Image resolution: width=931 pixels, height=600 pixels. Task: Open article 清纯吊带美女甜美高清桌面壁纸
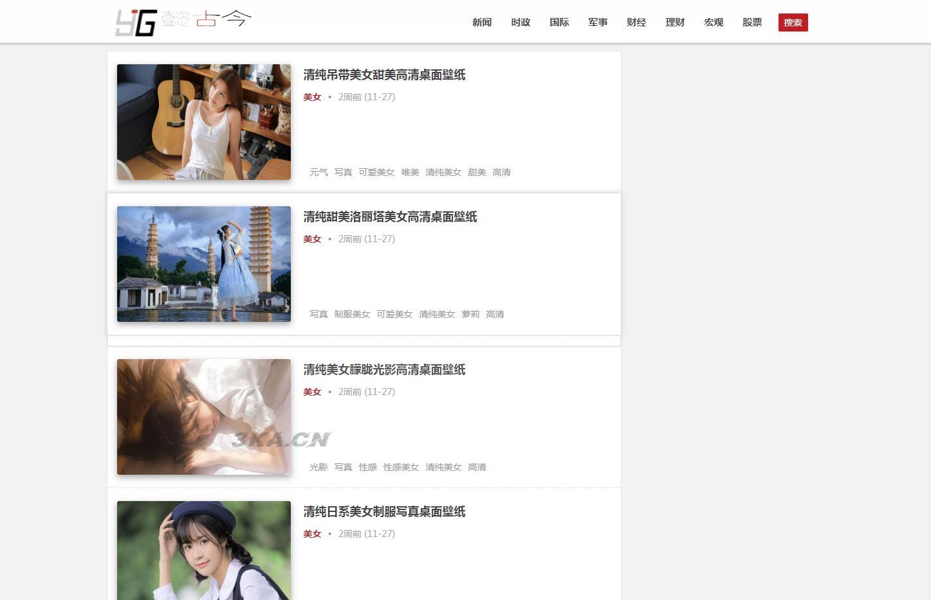tap(384, 75)
